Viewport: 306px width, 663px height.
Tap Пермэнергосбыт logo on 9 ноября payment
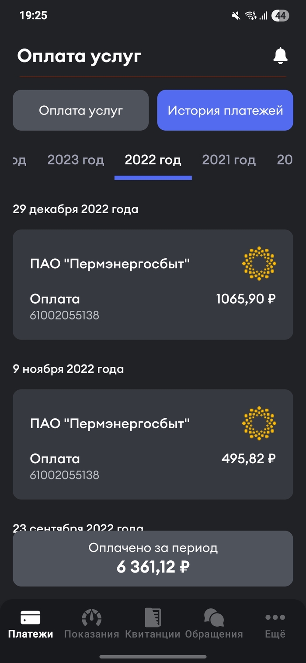259,423
